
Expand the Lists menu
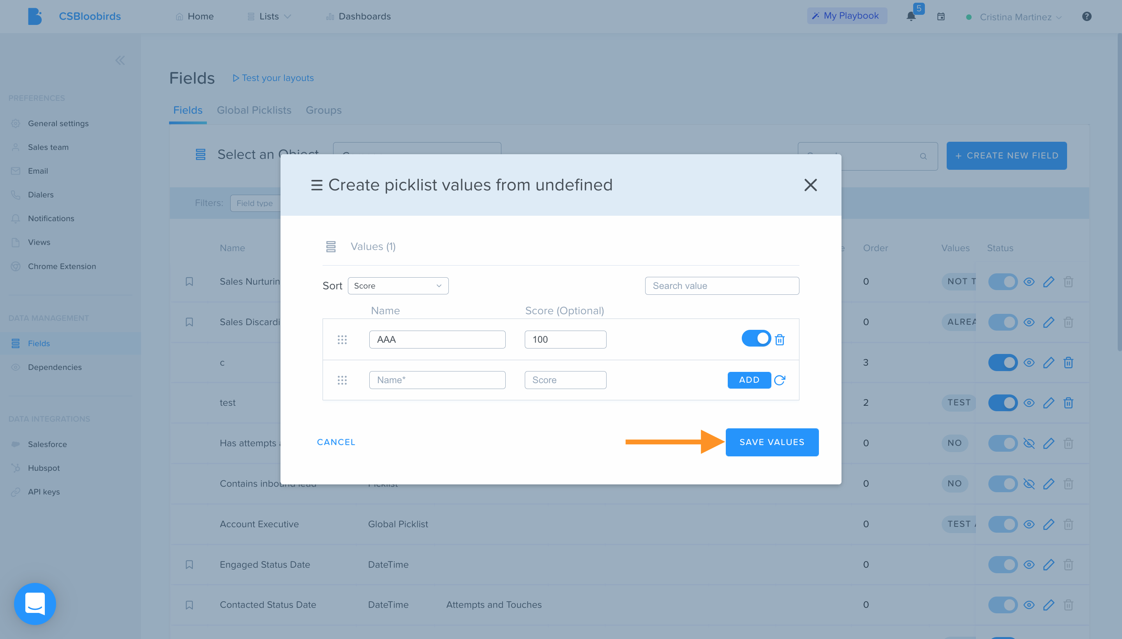269,16
